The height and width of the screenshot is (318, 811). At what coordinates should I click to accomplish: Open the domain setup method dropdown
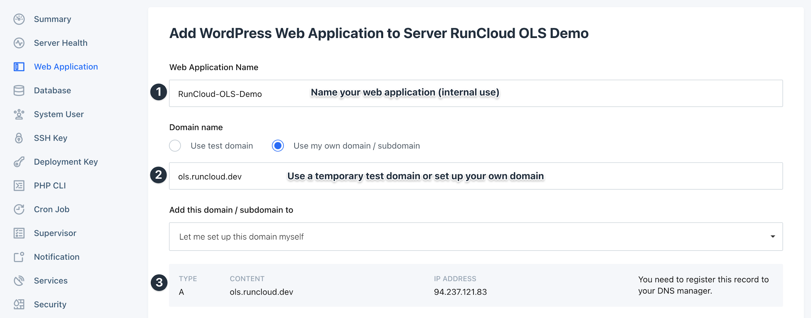[x=476, y=237]
